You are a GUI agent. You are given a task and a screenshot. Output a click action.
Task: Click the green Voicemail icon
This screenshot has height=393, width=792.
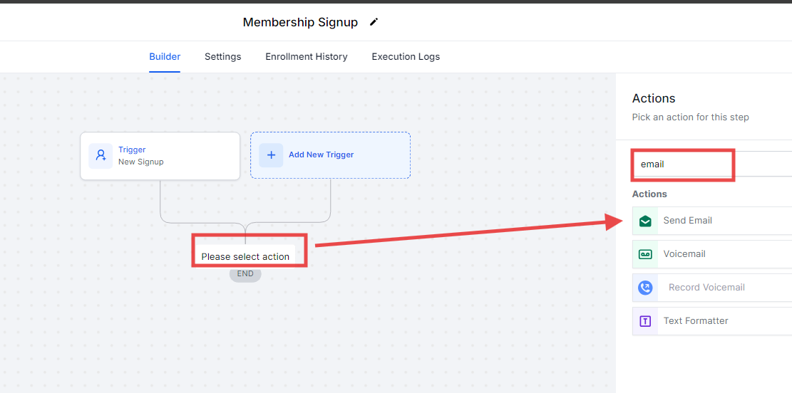[645, 254]
